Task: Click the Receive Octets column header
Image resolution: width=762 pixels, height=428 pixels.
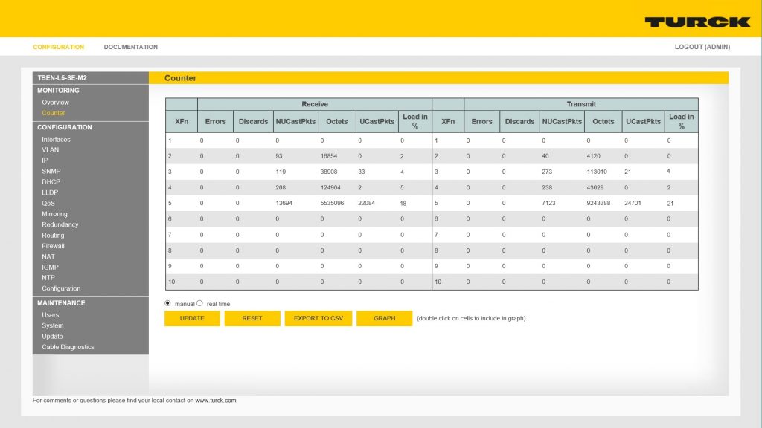Action: (337, 121)
